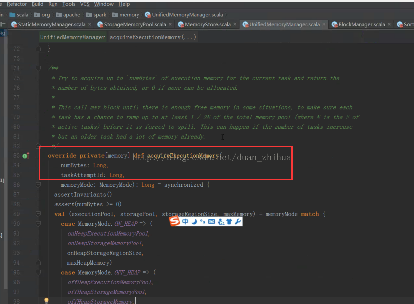Open the Run menu
Image resolution: width=414 pixels, height=304 pixels.
(x=53, y=4)
